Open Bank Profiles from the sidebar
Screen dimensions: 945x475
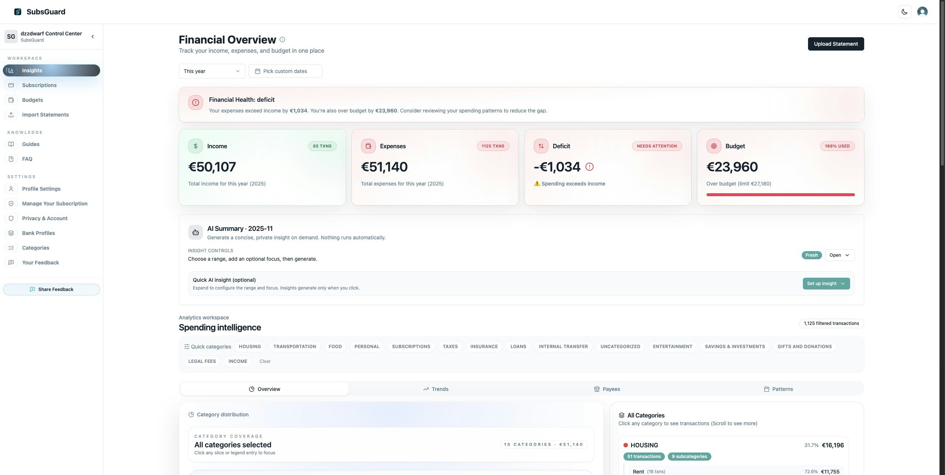click(38, 233)
